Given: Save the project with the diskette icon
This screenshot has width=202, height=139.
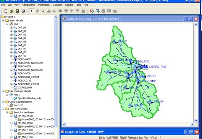Looking at the screenshot, I should (18, 11).
